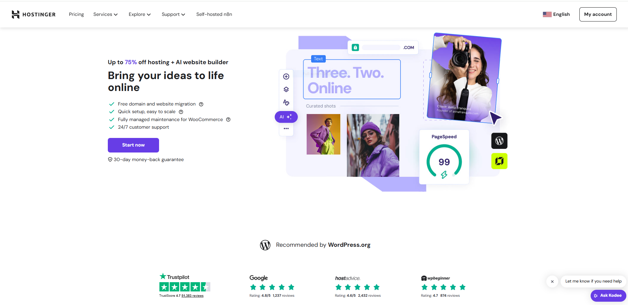Open the My account button
The width and height of the screenshot is (628, 305).
598,14
